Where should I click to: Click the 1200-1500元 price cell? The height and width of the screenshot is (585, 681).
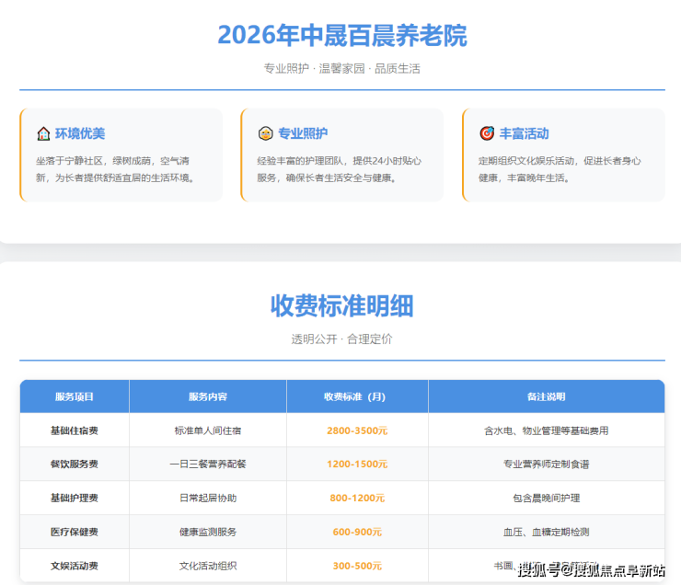[x=357, y=465]
